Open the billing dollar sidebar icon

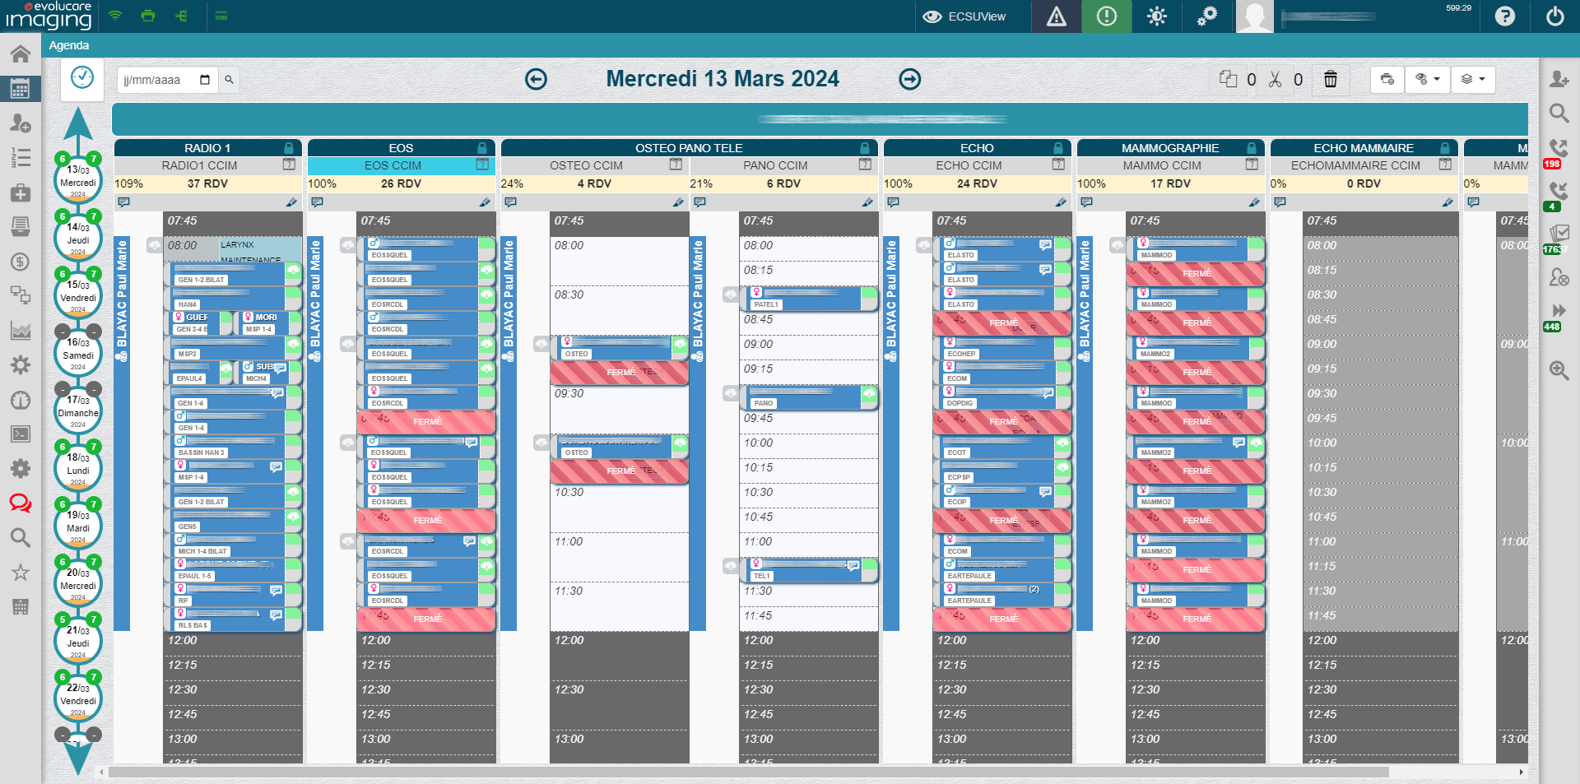21,262
